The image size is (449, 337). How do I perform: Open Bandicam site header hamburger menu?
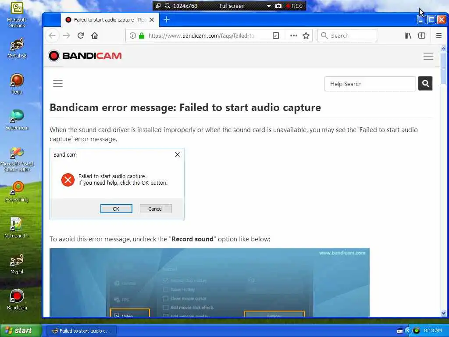pyautogui.click(x=428, y=56)
